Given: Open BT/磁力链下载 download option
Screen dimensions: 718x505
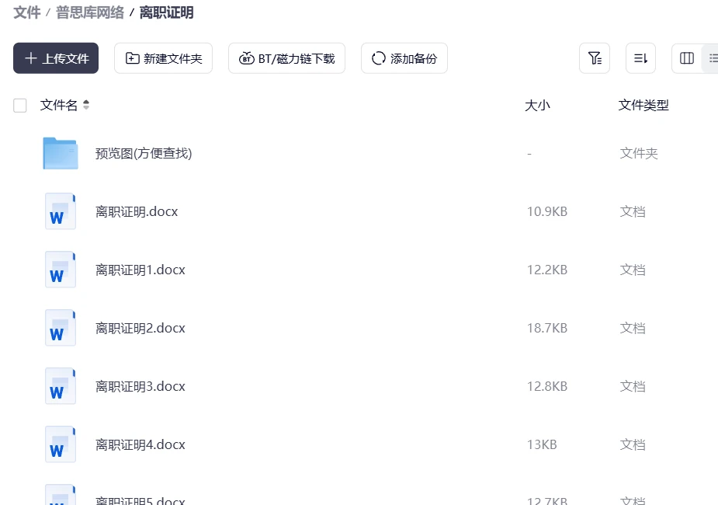Looking at the screenshot, I should pyautogui.click(x=286, y=58).
